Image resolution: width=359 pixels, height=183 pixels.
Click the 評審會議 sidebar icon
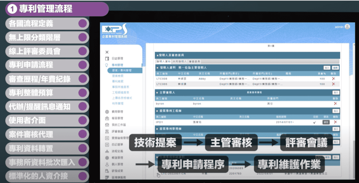click(107, 132)
